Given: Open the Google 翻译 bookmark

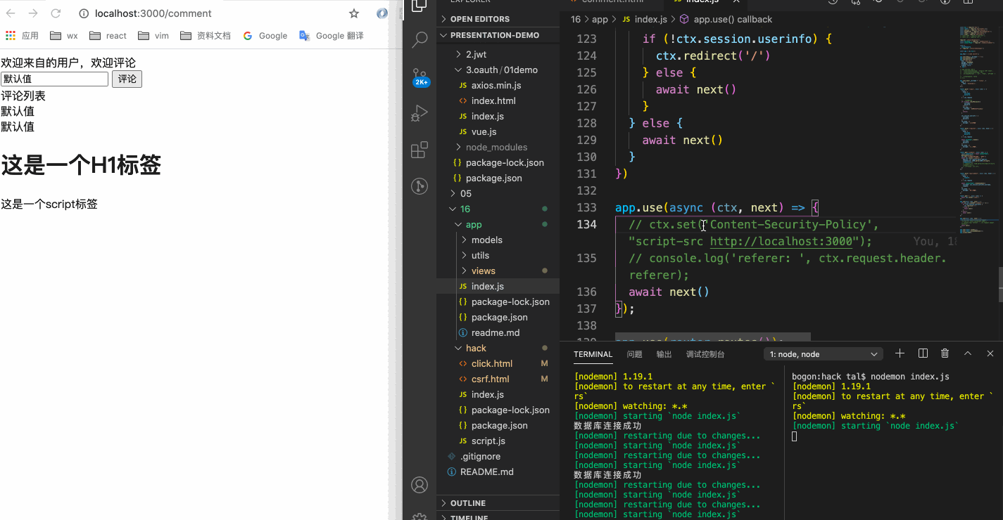Looking at the screenshot, I should pyautogui.click(x=331, y=36).
